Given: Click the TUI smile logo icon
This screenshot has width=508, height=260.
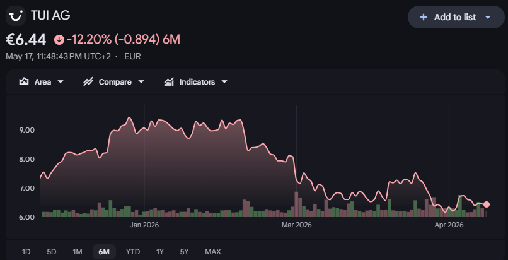Looking at the screenshot, I should click(16, 15).
